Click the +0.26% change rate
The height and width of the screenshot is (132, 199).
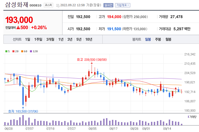click(x=39, y=27)
